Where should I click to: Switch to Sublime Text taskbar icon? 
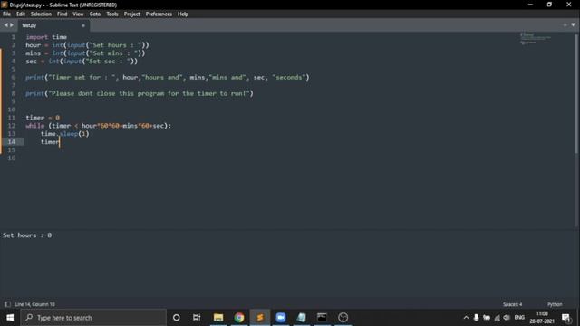tap(260, 318)
